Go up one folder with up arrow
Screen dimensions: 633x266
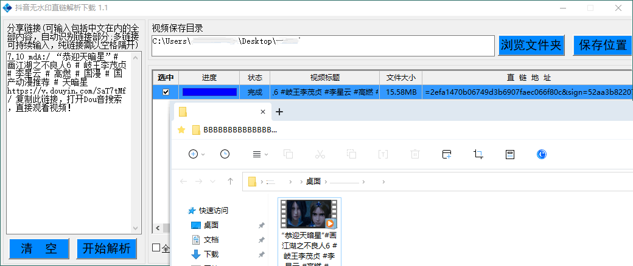point(230,181)
